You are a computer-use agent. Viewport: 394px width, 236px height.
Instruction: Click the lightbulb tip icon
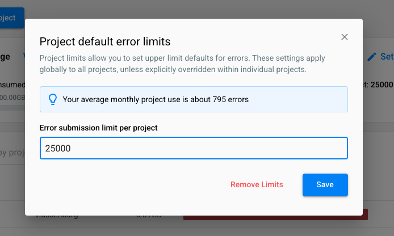[x=52, y=99]
